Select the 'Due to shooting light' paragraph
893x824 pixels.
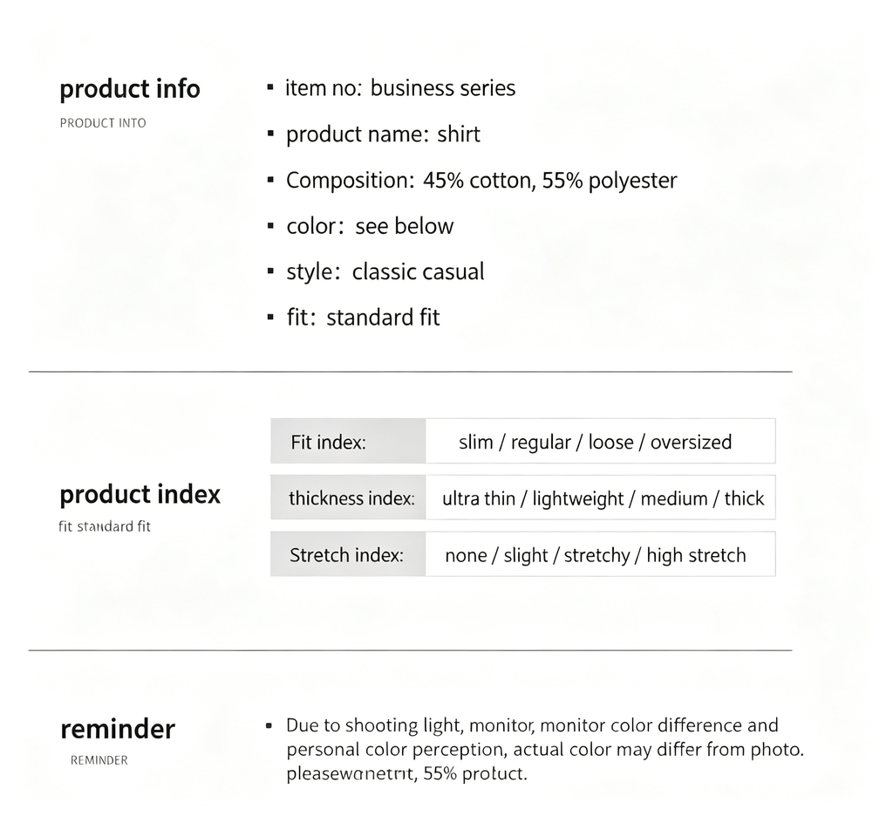click(x=544, y=749)
